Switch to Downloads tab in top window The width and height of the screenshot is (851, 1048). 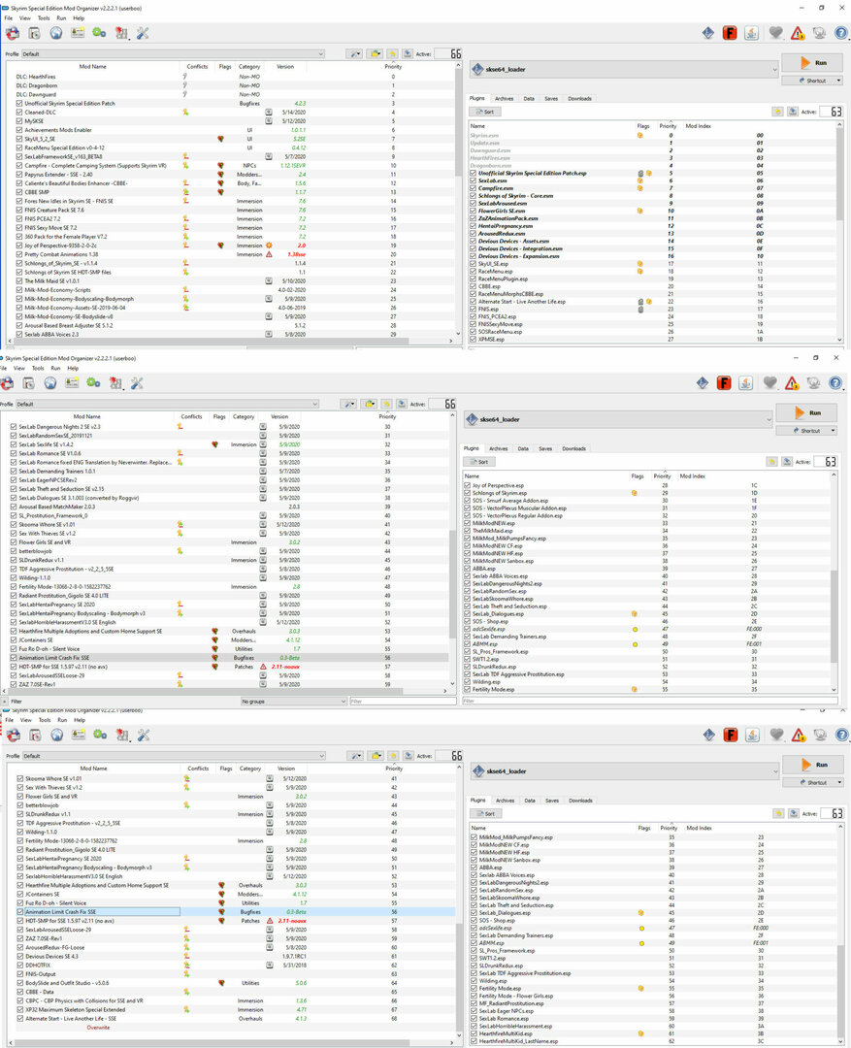click(x=579, y=98)
